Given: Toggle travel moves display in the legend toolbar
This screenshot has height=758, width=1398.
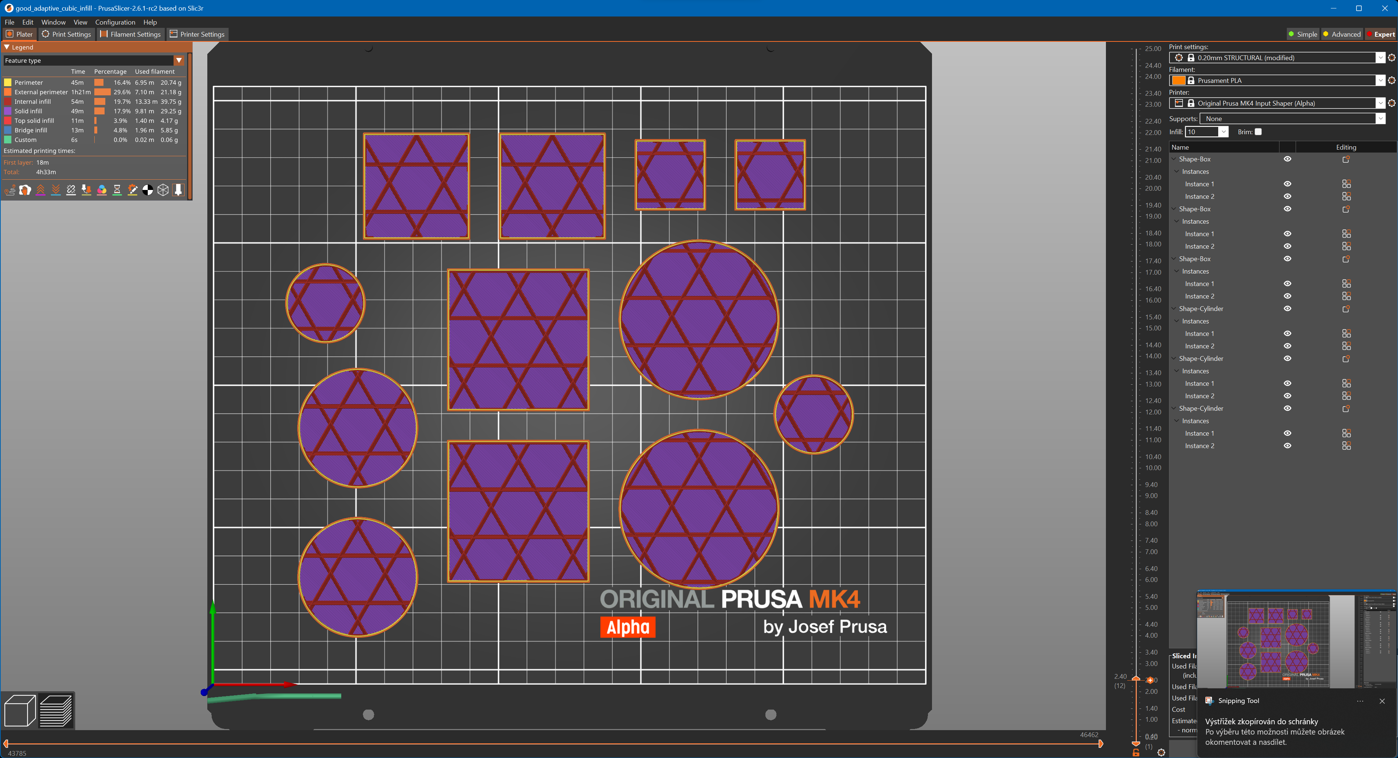Looking at the screenshot, I should coord(10,190).
